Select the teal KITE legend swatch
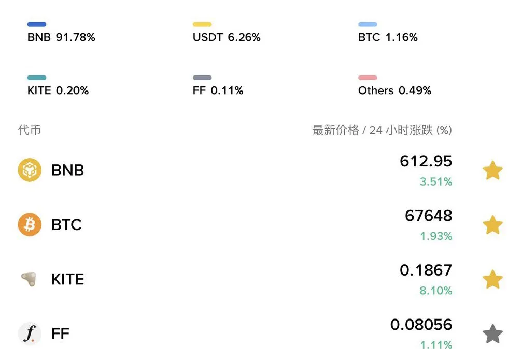This screenshot has height=349, width=522. 37,78
